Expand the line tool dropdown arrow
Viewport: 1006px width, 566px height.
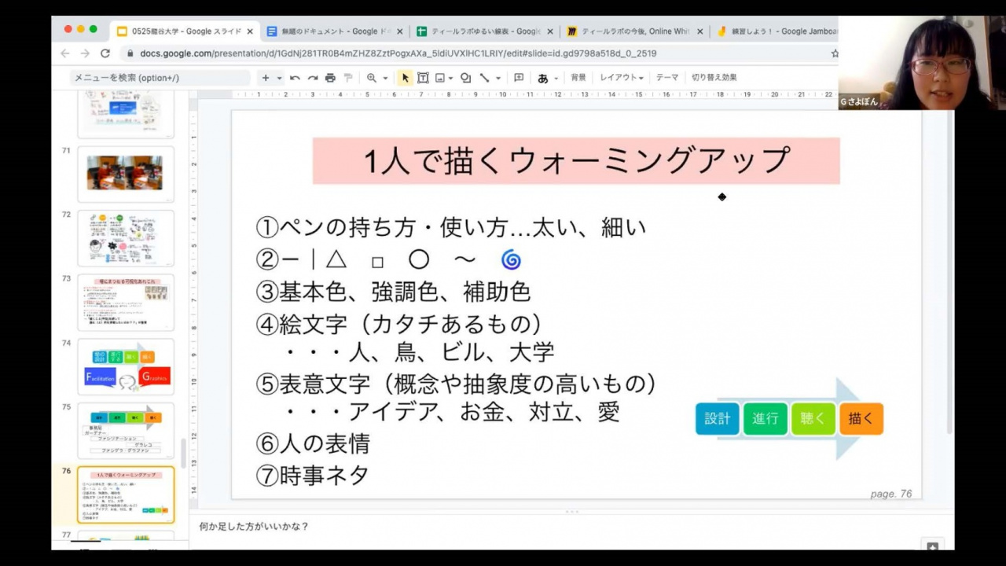tap(498, 78)
